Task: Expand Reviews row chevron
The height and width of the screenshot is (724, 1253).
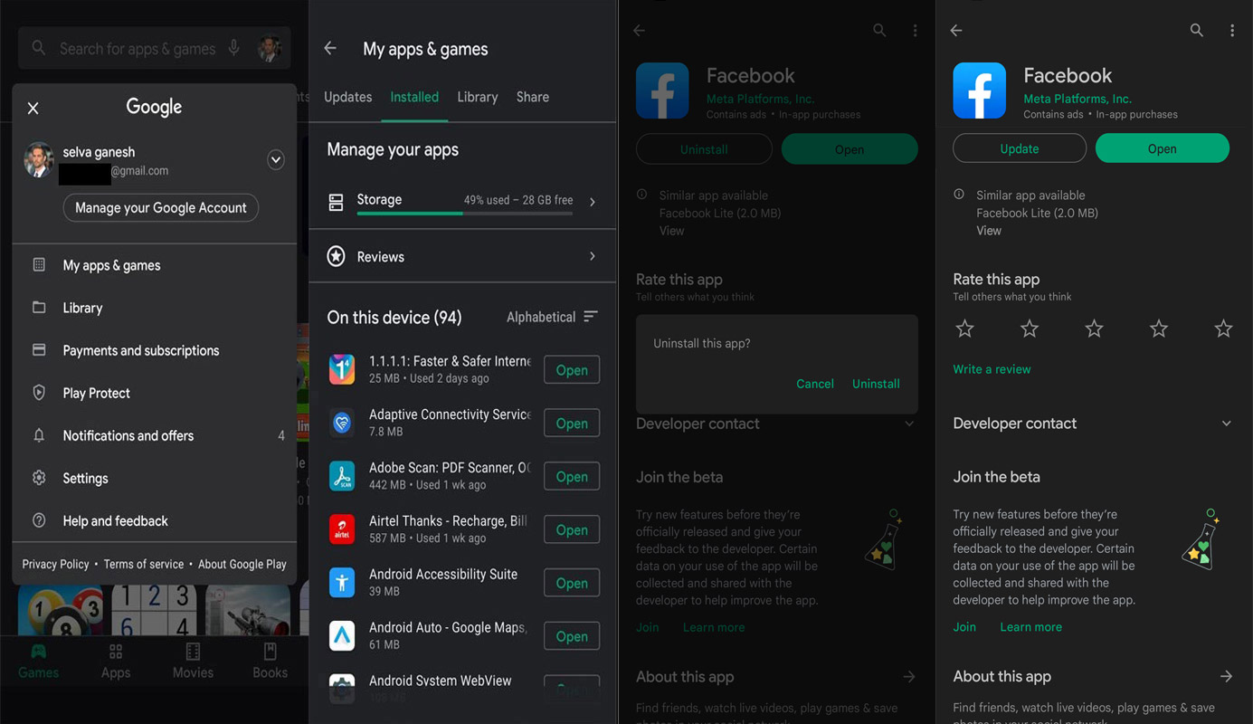Action: click(x=593, y=256)
